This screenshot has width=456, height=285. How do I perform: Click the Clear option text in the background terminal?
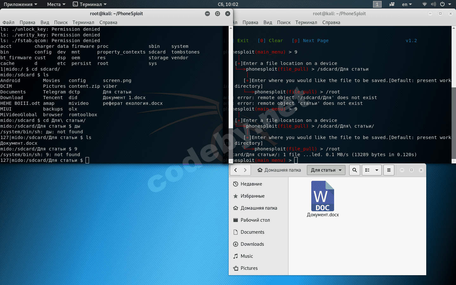point(276,41)
